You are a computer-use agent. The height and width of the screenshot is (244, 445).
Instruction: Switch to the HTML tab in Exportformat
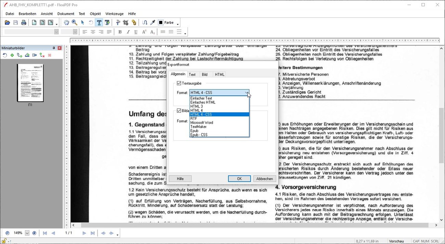[x=219, y=74]
